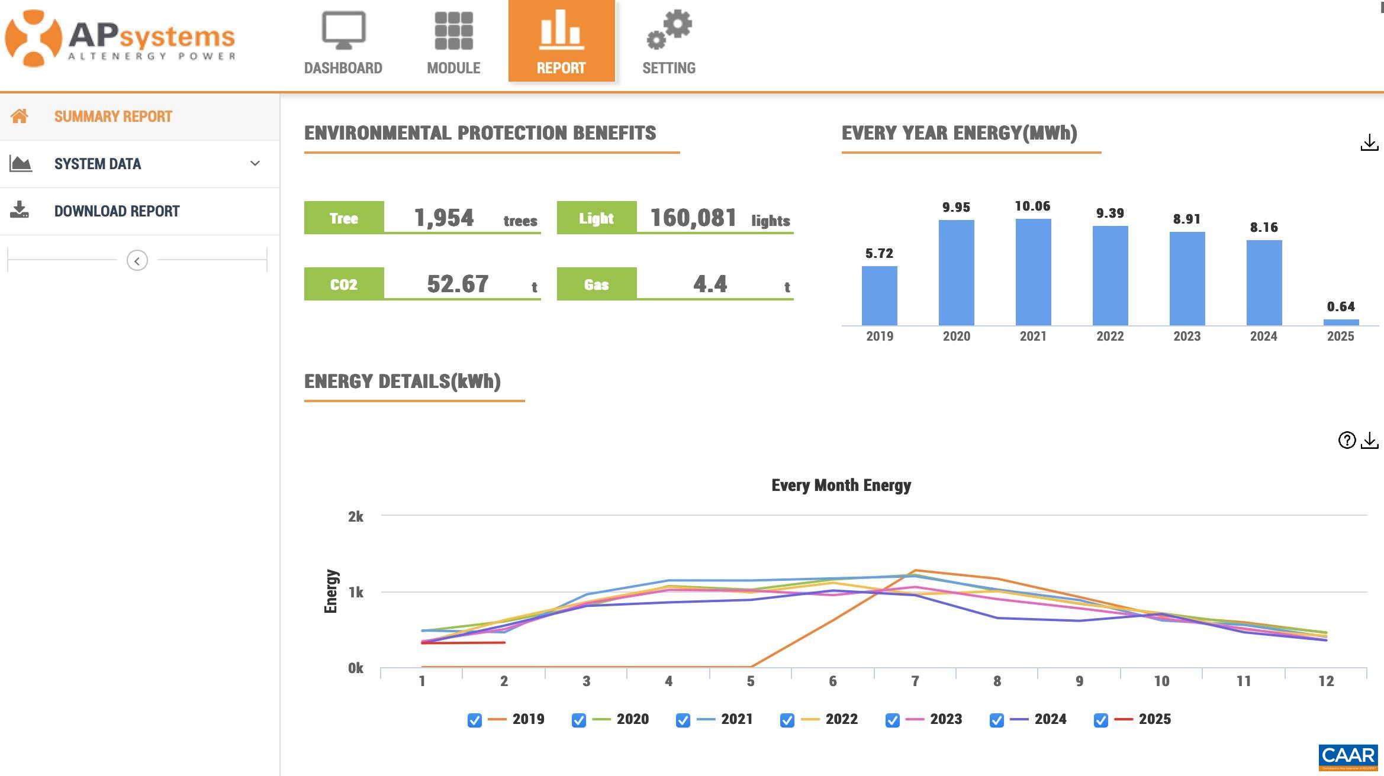Open the Module grid icon
Image resolution: width=1384 pixels, height=776 pixels.
pos(453,31)
